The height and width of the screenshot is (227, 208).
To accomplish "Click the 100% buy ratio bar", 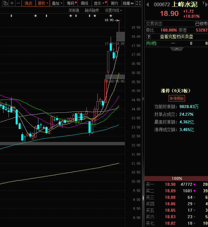I will pos(176,178).
